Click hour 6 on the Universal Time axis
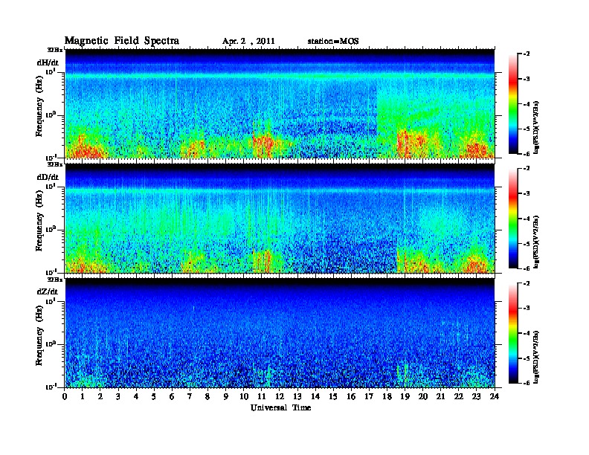 (x=172, y=396)
